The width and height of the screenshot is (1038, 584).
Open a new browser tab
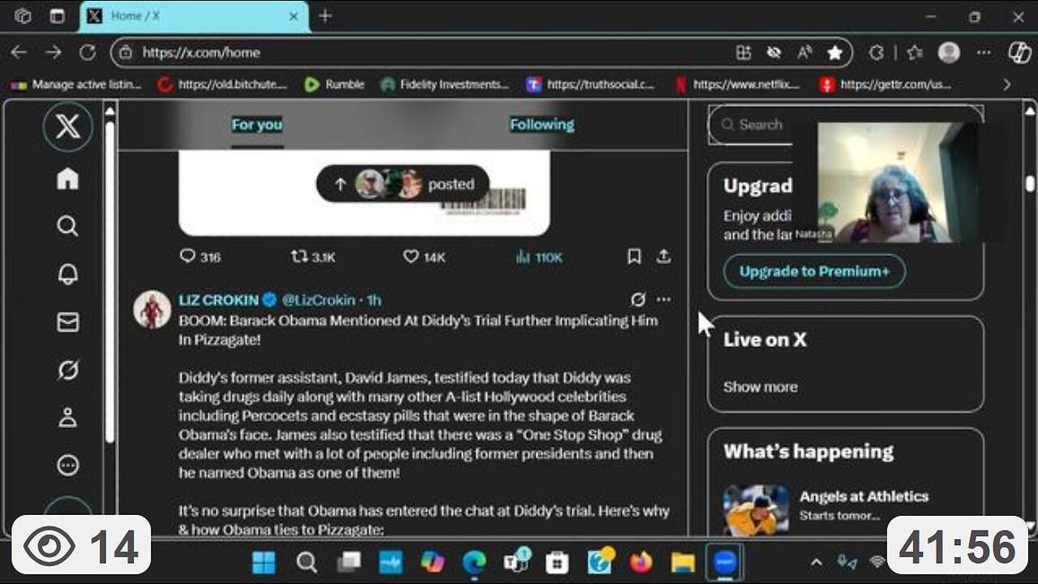pyautogui.click(x=325, y=16)
